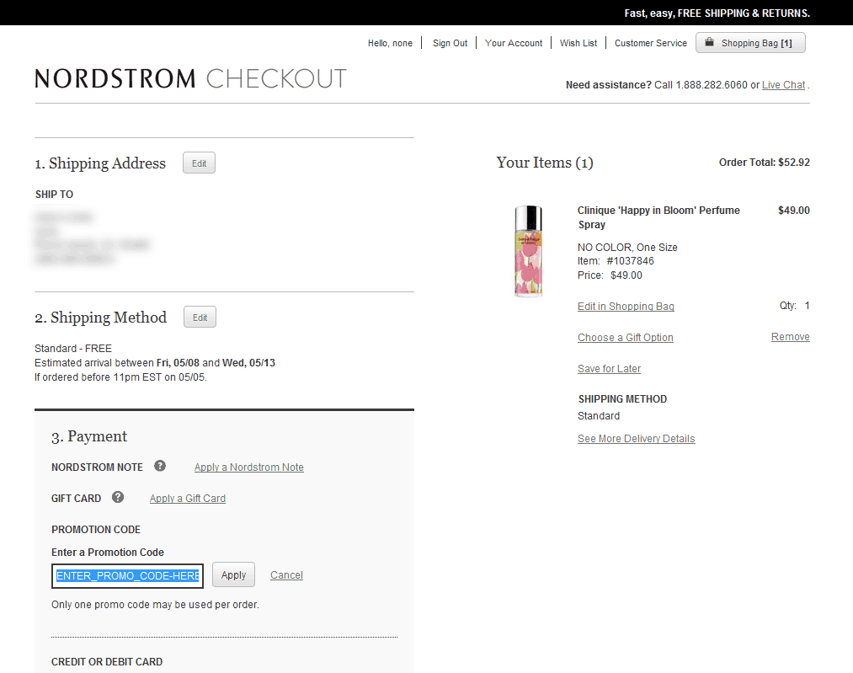
Task: Click the 'Fast, easy, FREE SHIPPING & RETURNS' banner
Action: [717, 13]
